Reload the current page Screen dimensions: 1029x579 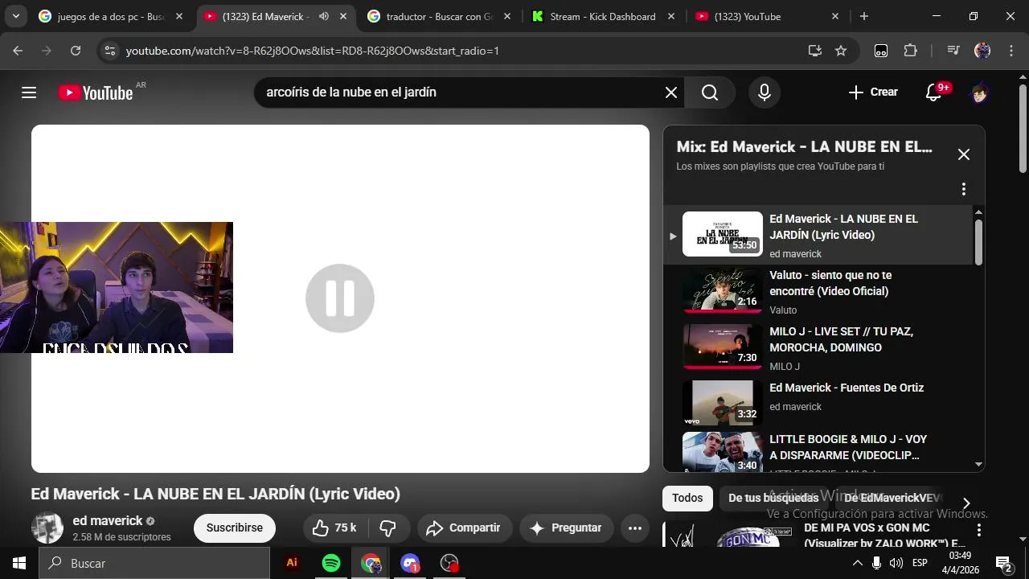pyautogui.click(x=76, y=51)
